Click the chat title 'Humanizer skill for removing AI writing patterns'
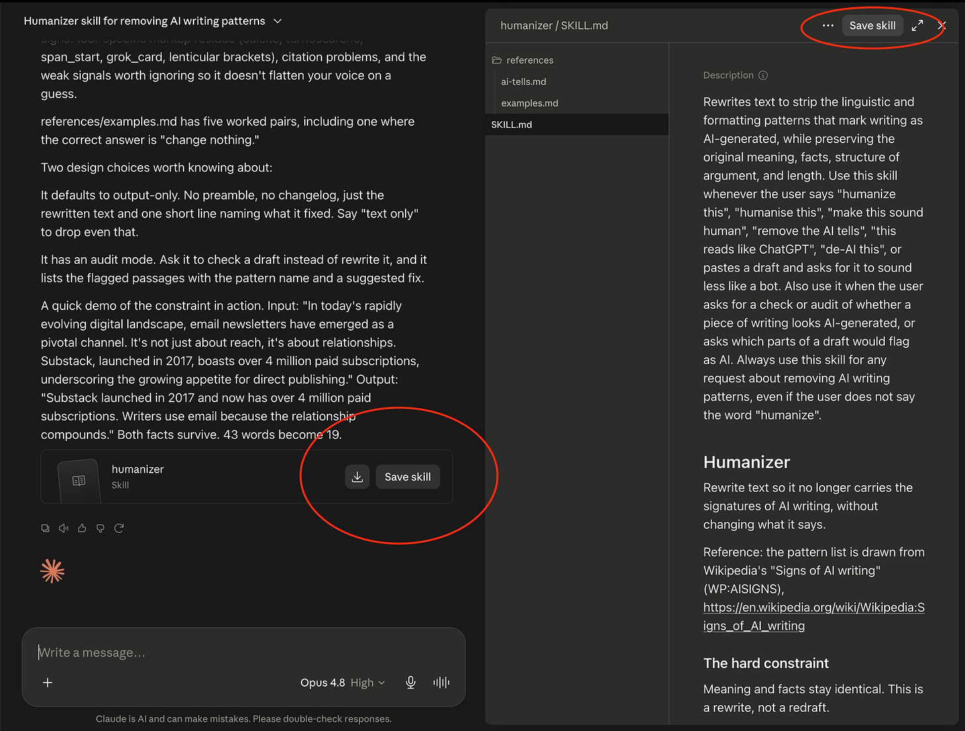The height and width of the screenshot is (731, 965). tap(144, 21)
